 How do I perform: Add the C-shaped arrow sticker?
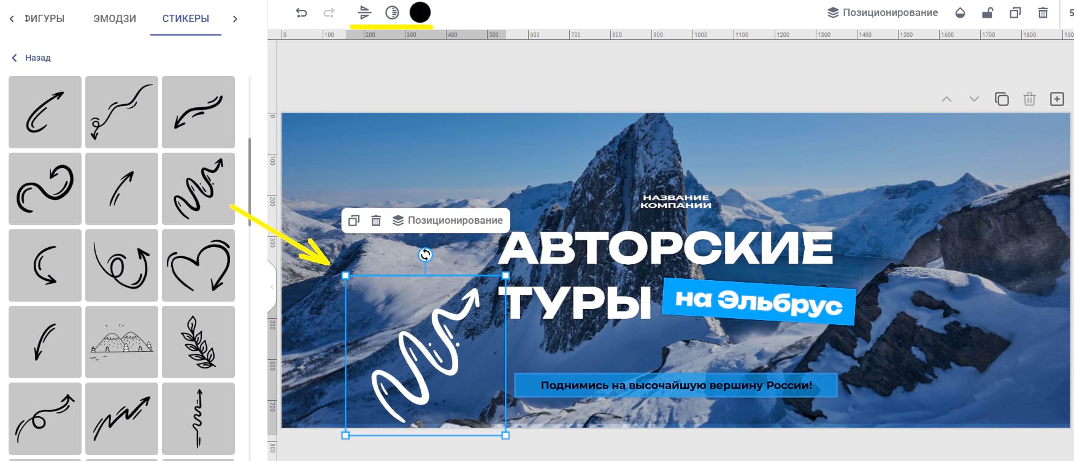45,265
